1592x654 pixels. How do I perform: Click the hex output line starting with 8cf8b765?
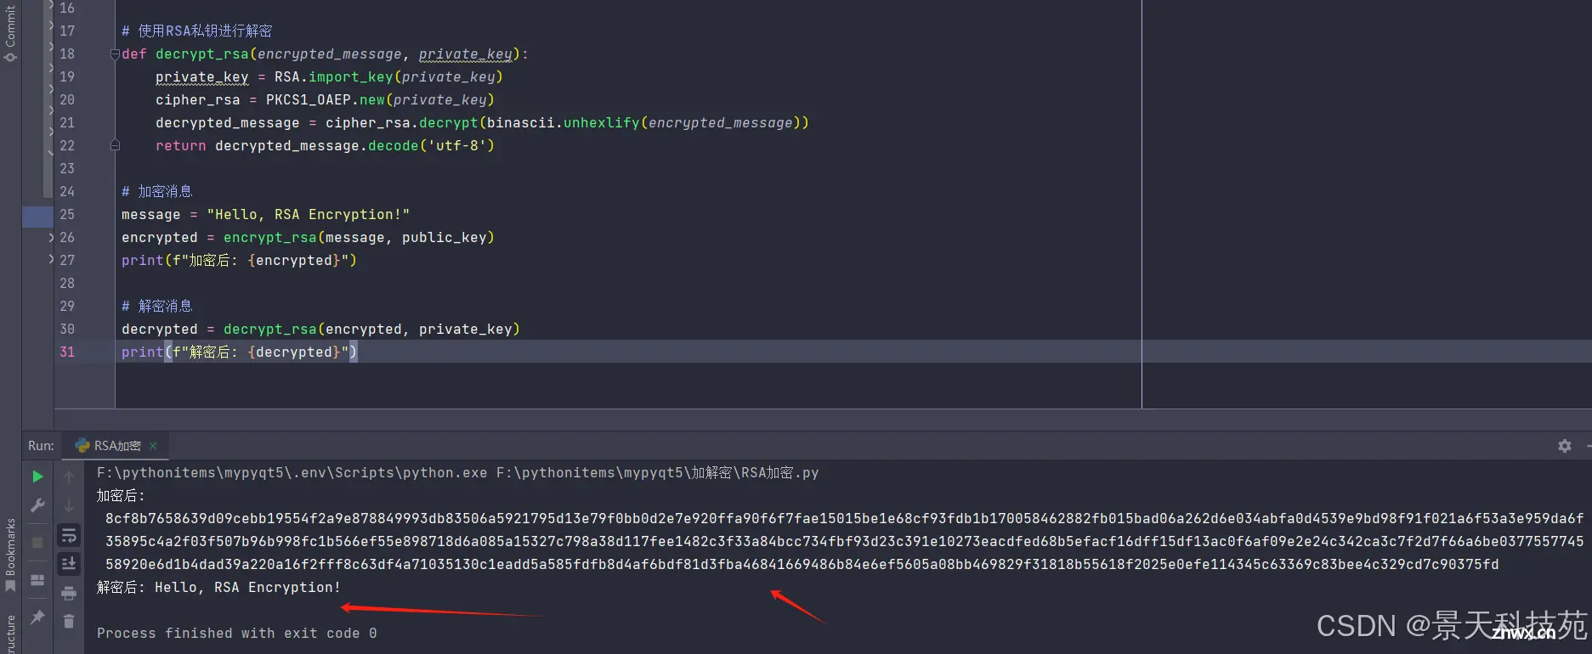click(845, 519)
